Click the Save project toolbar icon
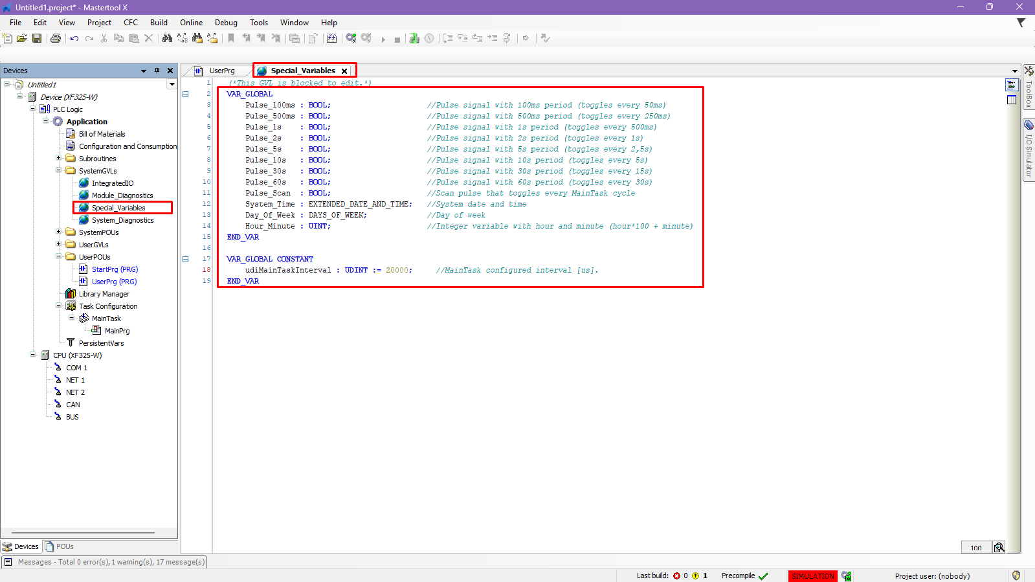The width and height of the screenshot is (1035, 582). point(37,39)
